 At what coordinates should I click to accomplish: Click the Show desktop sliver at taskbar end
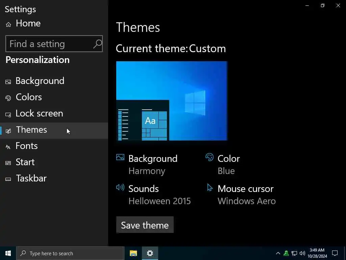click(345, 253)
